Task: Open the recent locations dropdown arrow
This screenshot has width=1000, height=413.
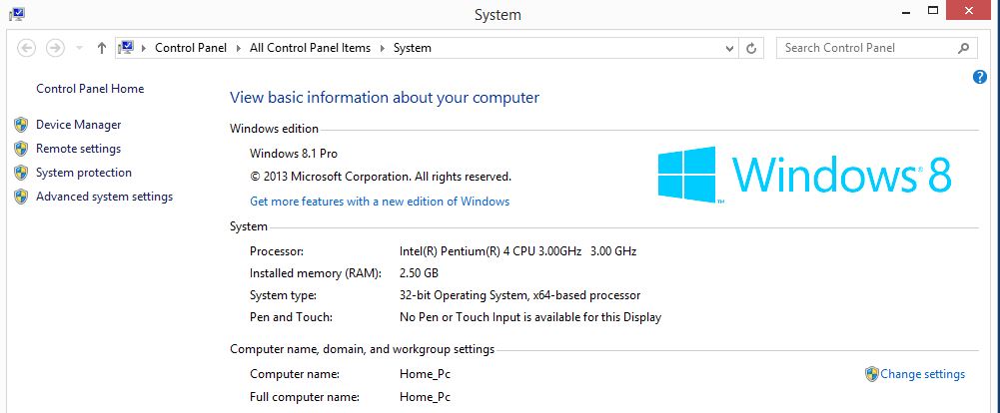Action: click(x=79, y=48)
